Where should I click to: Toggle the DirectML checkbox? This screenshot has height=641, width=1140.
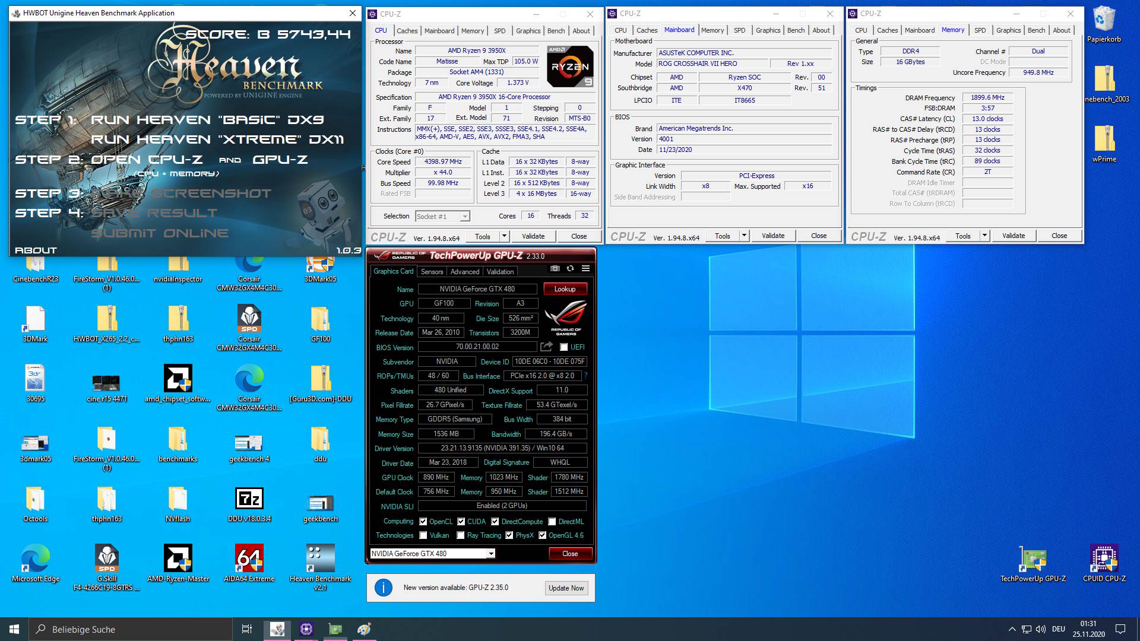pyautogui.click(x=552, y=522)
